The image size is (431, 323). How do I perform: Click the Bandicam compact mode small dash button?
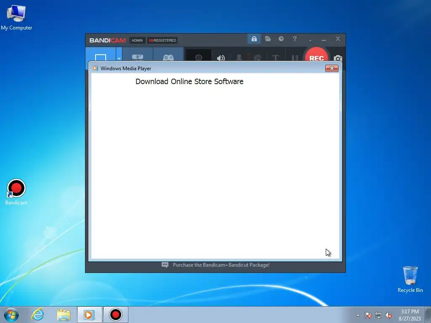[310, 40]
